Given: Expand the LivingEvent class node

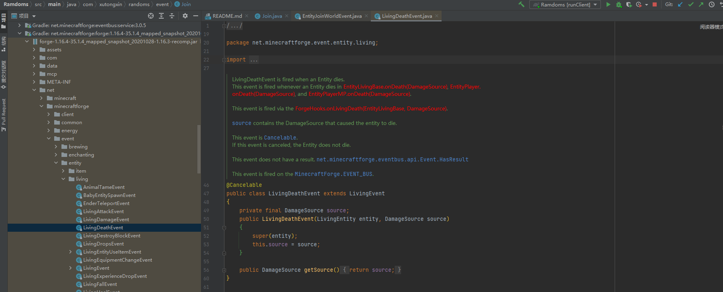Looking at the screenshot, I should 70,268.
